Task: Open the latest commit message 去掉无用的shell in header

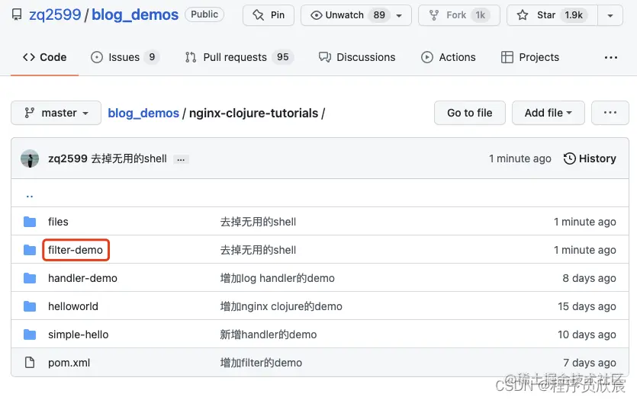Action: point(129,158)
